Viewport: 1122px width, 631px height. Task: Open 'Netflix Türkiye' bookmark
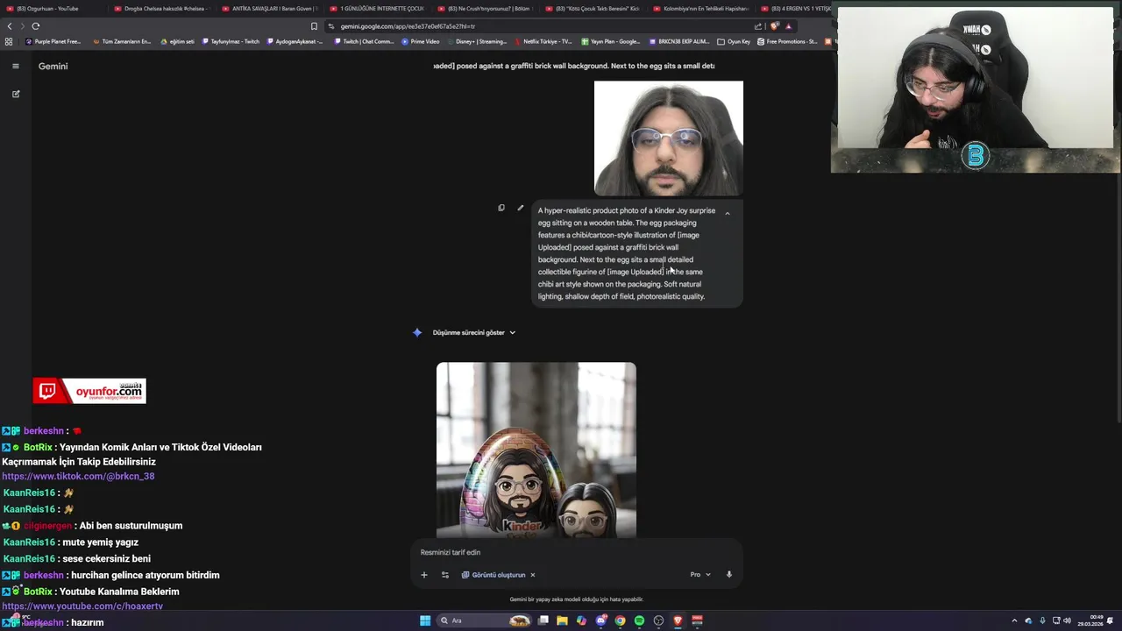543,41
